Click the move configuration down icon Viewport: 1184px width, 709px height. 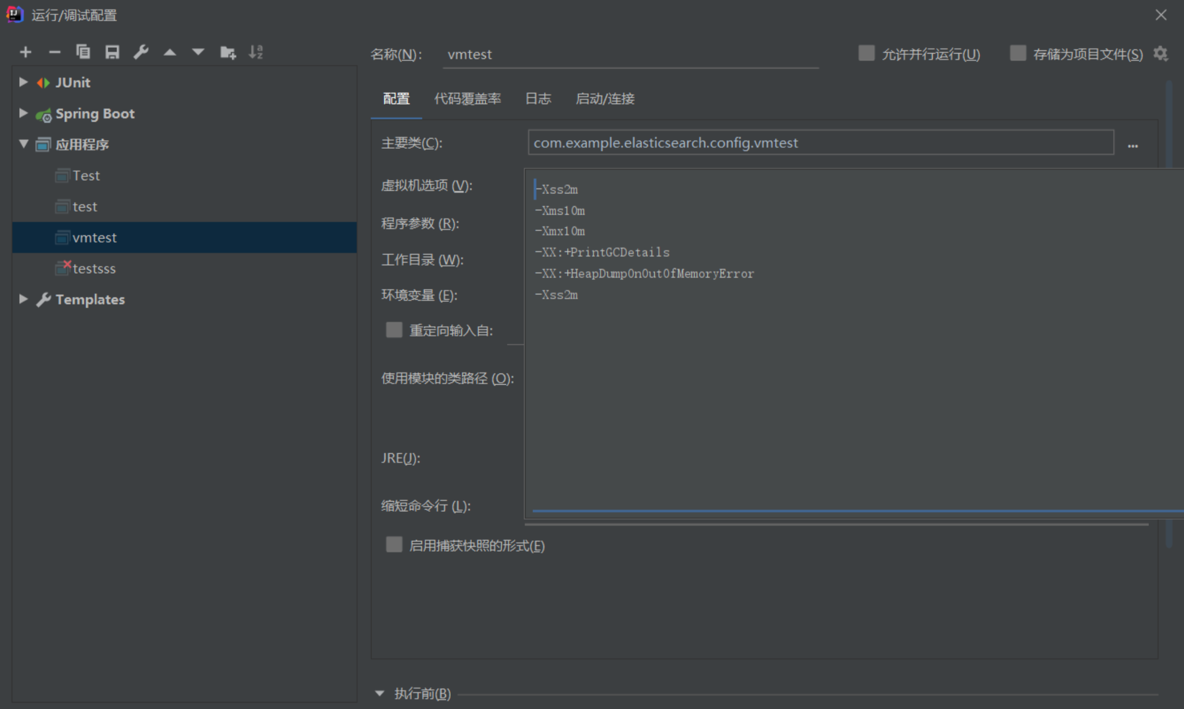(x=196, y=52)
